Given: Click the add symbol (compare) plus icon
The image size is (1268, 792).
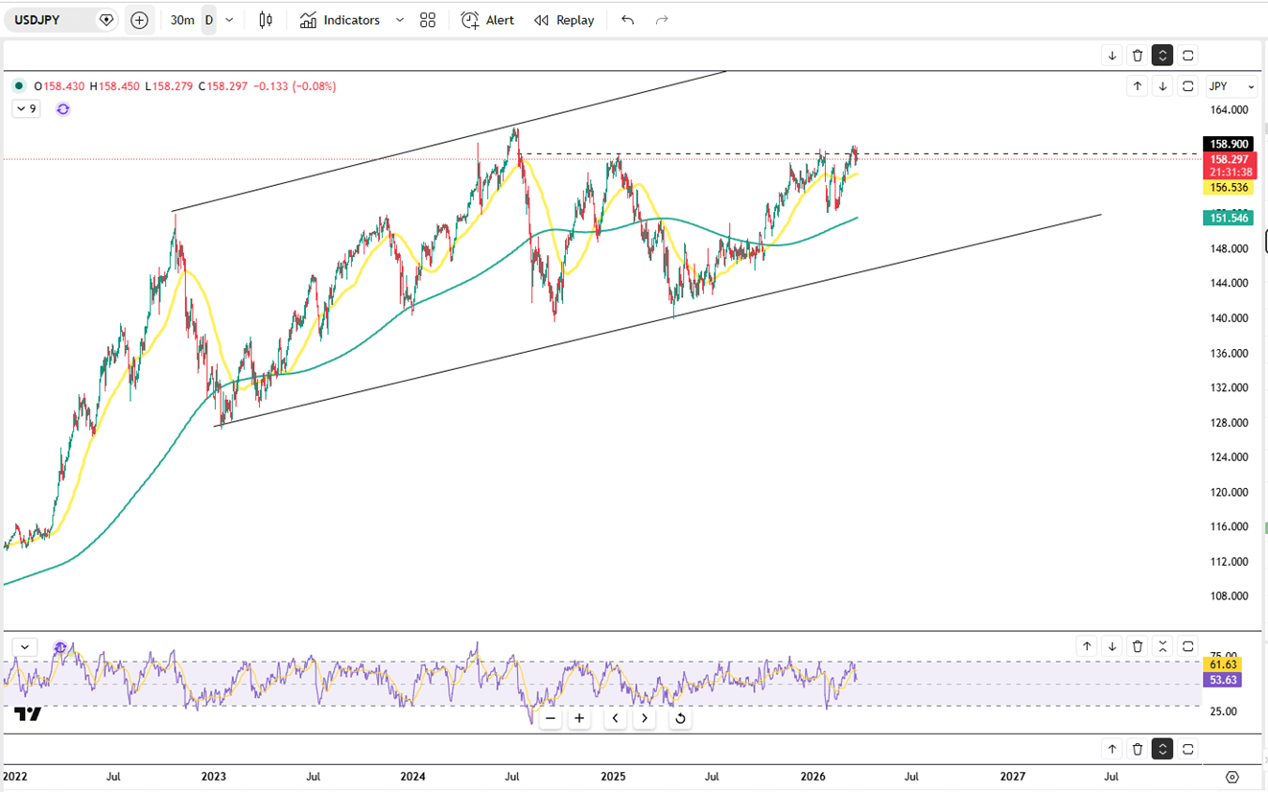Looking at the screenshot, I should pos(139,20).
